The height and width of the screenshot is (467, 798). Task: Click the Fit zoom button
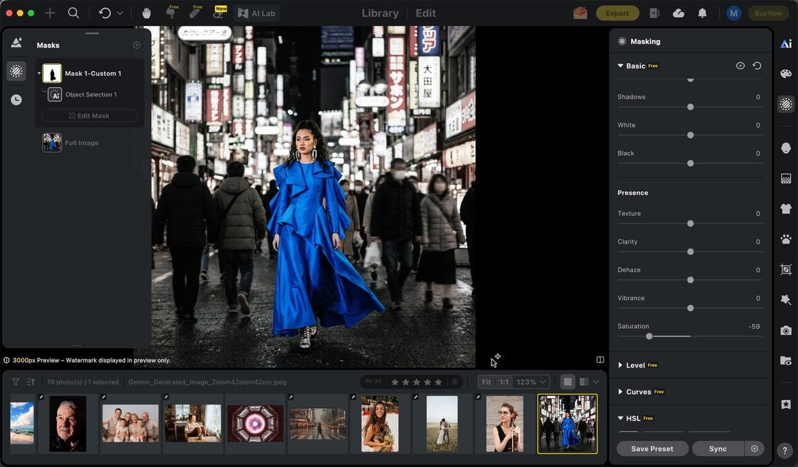point(486,382)
